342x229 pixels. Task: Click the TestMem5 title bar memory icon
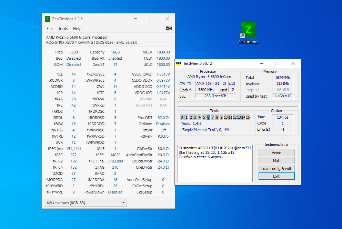coord(179,63)
